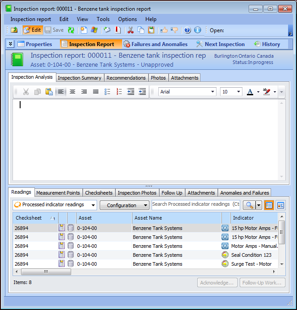This screenshot has width=297, height=310.
Task: Expand editor toolbar overflow options arrow
Action: coord(282,92)
